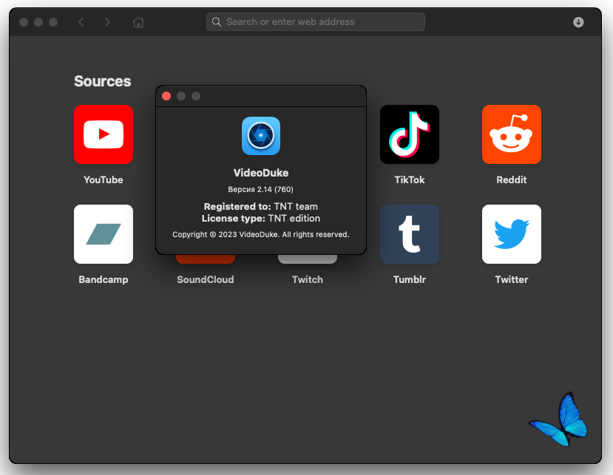The height and width of the screenshot is (475, 613).
Task: Click the Twitch label
Action: [308, 280]
